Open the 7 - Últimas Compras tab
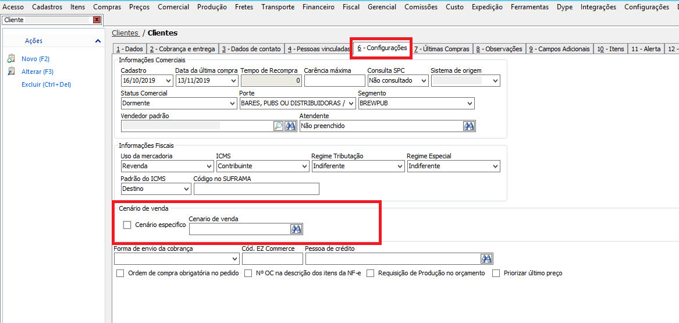The height and width of the screenshot is (323, 679). click(441, 49)
